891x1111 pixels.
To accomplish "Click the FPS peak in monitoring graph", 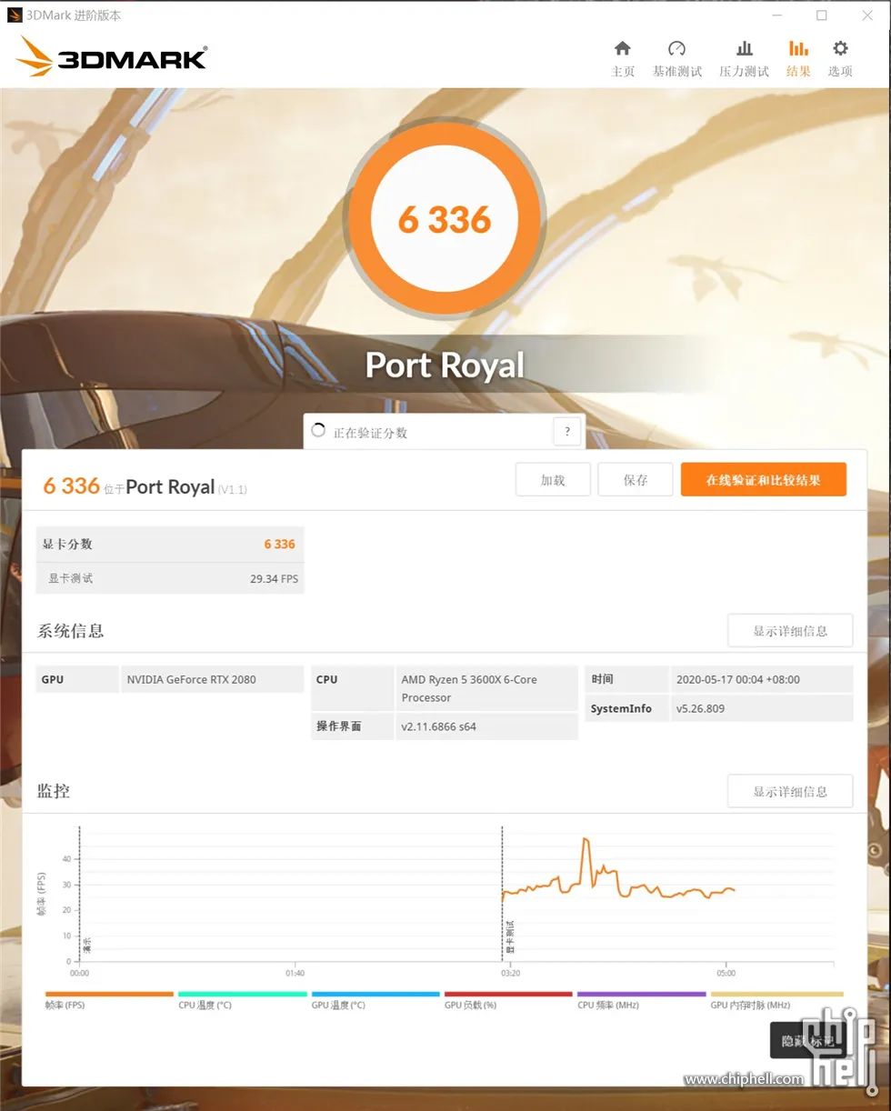I will 586,839.
